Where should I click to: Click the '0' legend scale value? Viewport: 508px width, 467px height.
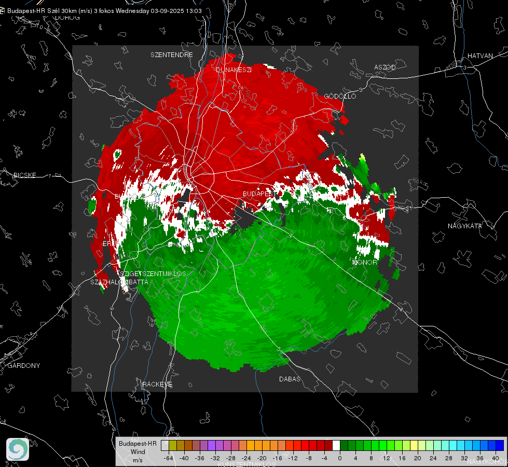pyautogui.click(x=340, y=458)
